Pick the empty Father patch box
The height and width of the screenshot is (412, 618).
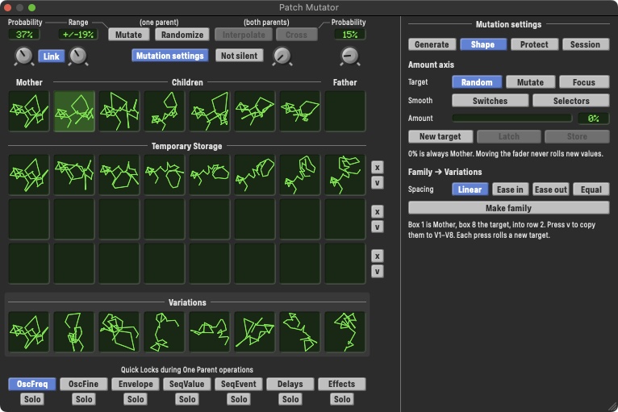344,111
